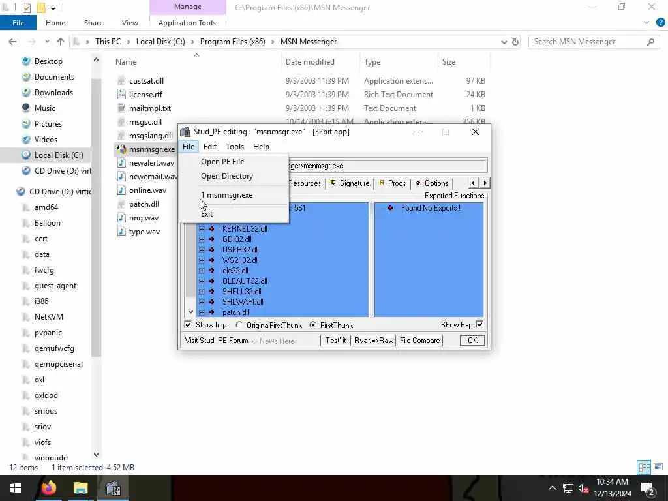Click the Search MSN Messenger field

point(593,42)
